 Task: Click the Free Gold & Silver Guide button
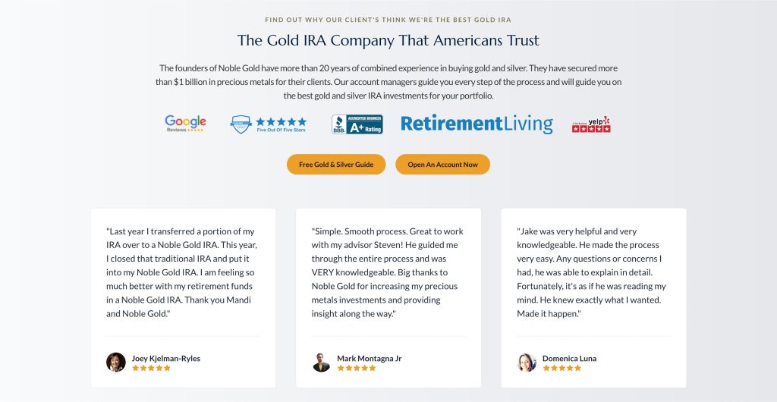pos(336,165)
